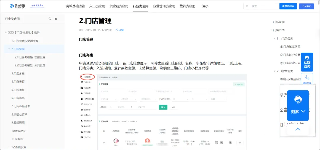
Task: Focus the top 搜索 input field
Action: tap(261, 6)
